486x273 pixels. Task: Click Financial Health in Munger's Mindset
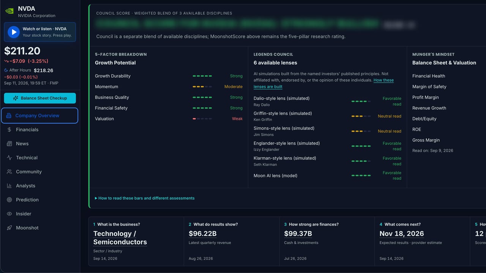click(x=429, y=76)
